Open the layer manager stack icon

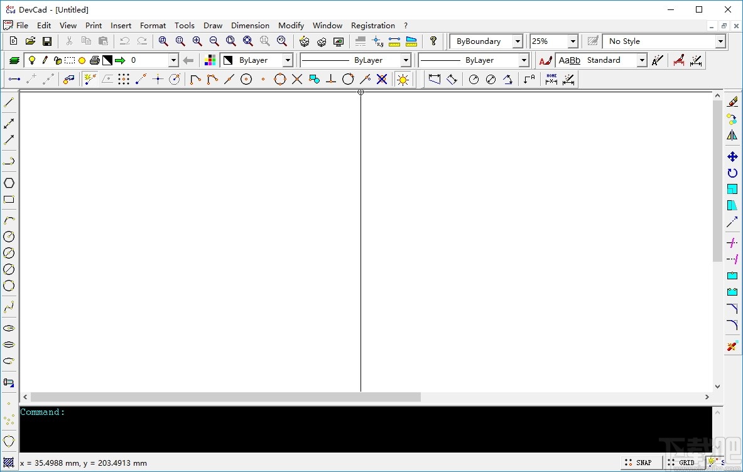[14, 60]
